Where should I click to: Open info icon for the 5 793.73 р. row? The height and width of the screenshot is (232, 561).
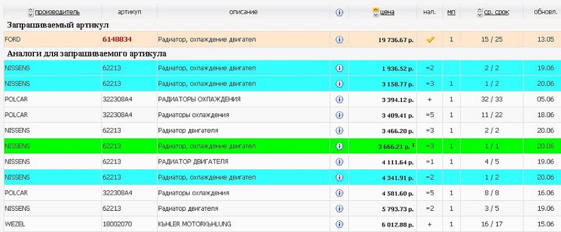(x=339, y=208)
